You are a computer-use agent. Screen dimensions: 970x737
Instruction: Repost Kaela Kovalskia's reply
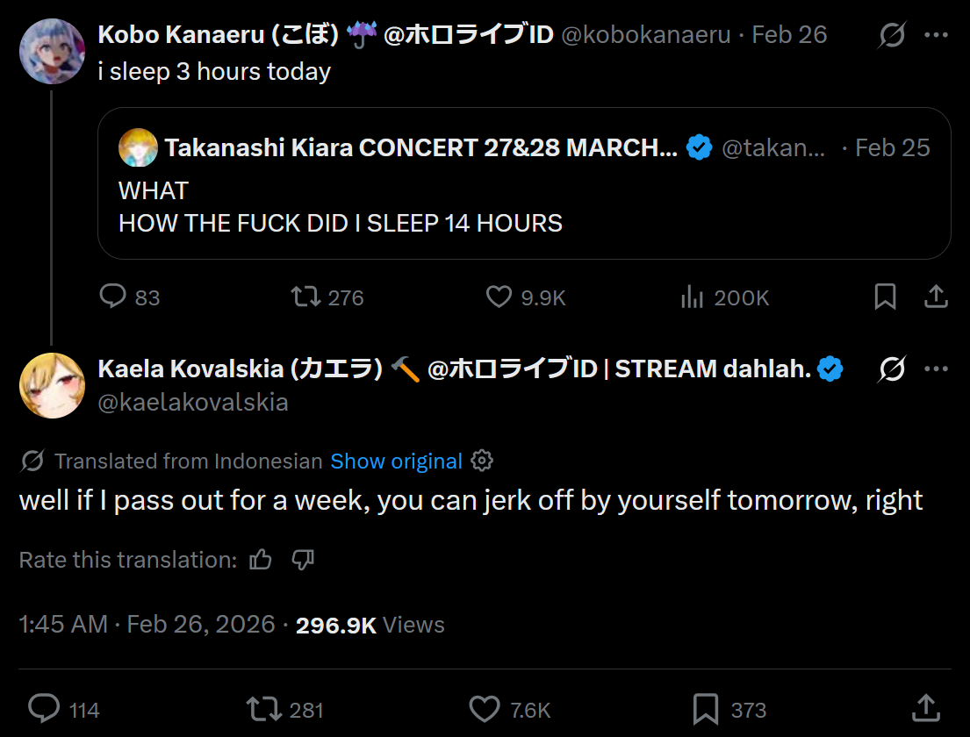(x=261, y=709)
